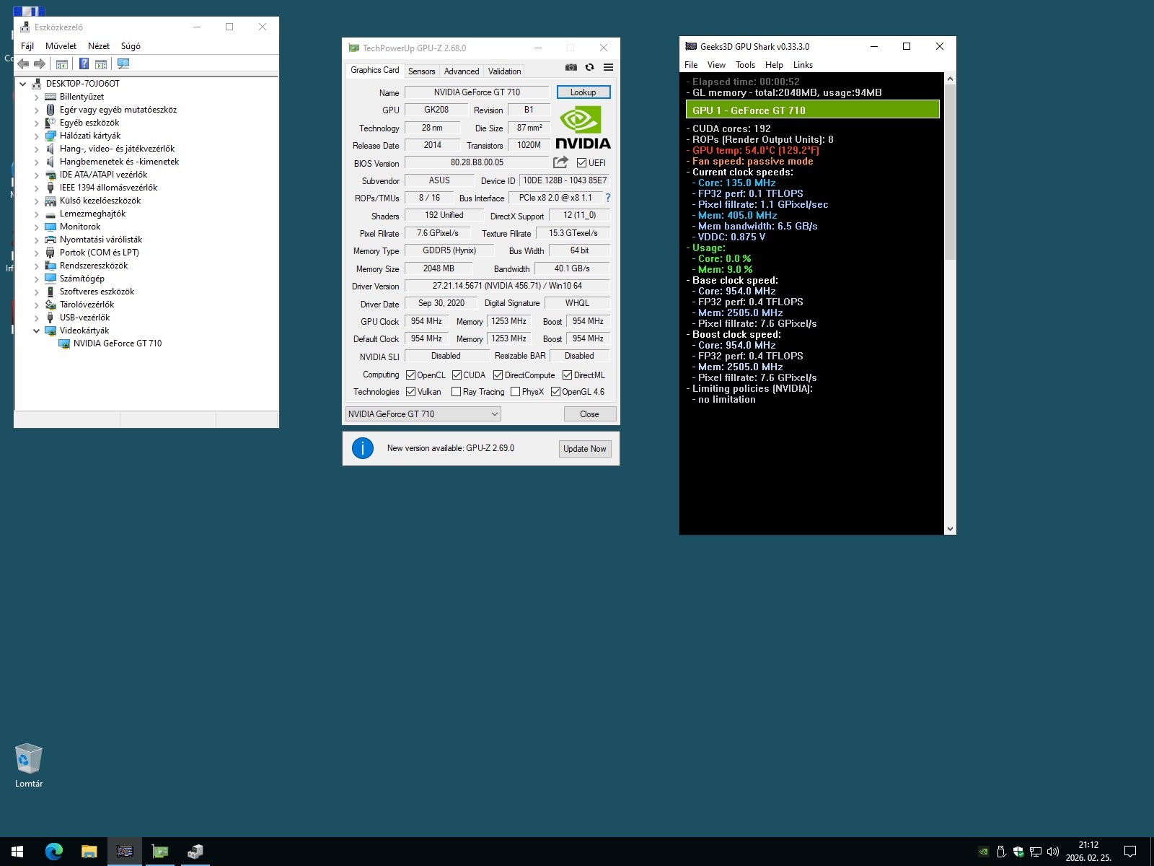Click the Close button in GPU-Z
The width and height of the screenshot is (1154, 866).
[589, 414]
